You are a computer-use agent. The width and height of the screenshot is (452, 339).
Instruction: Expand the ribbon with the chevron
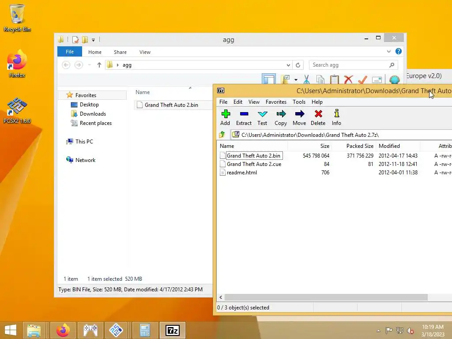(x=389, y=51)
